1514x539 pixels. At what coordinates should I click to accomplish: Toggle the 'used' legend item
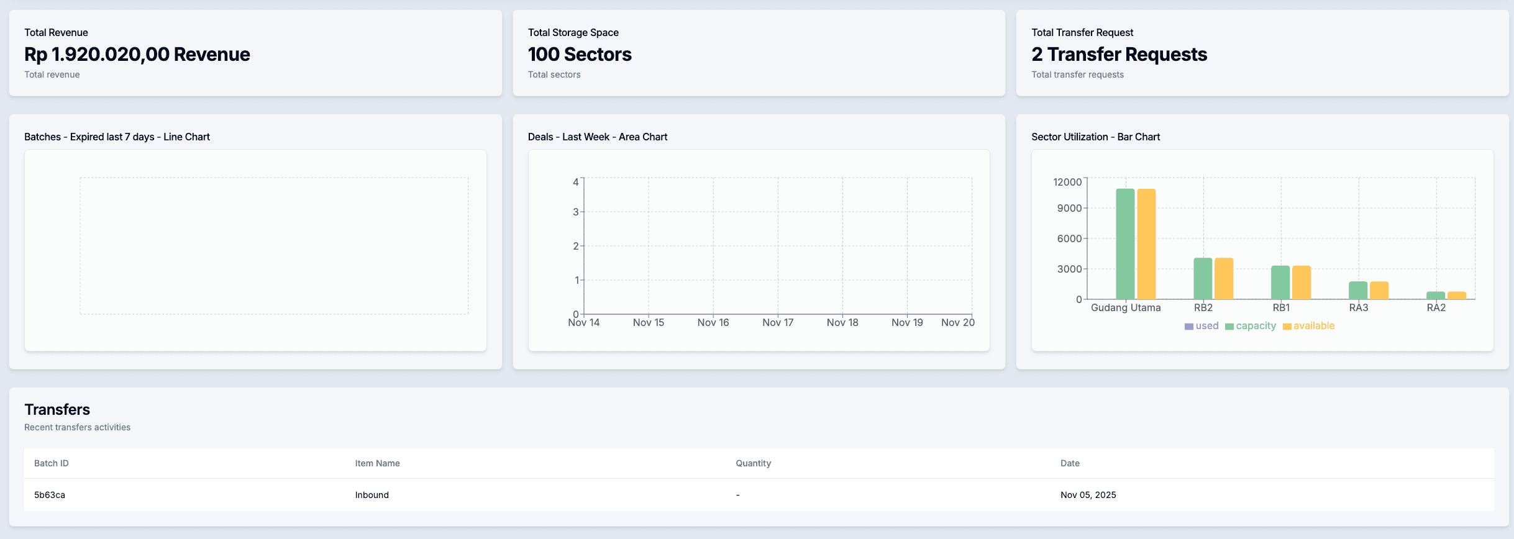coord(1202,325)
